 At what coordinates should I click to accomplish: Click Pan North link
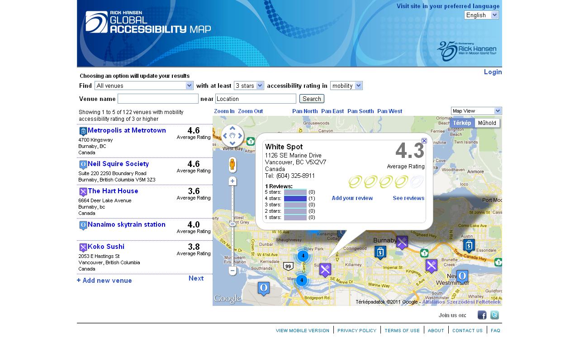305,111
